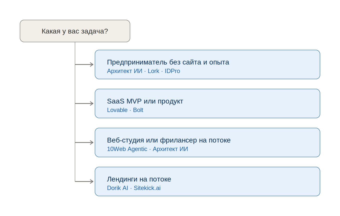Click the 'Sitekick.ai' tool name
Viewport: 340px width, 216px height.
pyautogui.click(x=147, y=188)
